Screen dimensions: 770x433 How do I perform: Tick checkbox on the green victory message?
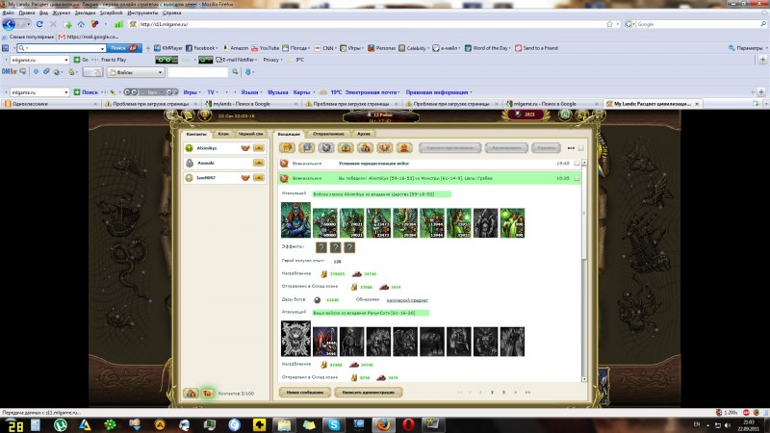(577, 178)
